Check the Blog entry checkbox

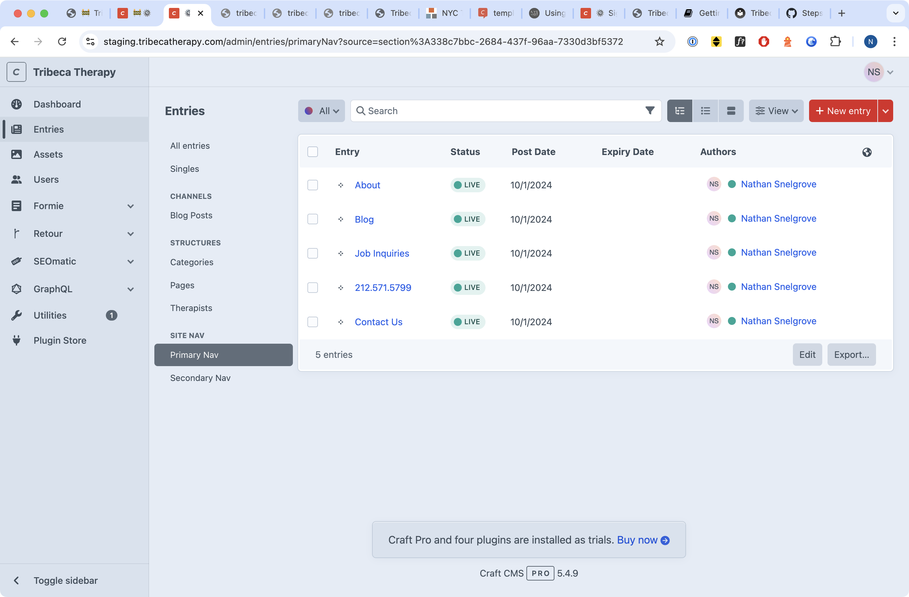[313, 219]
